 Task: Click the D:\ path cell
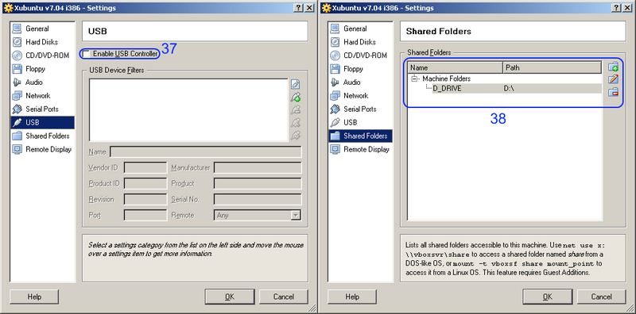pyautogui.click(x=509, y=89)
